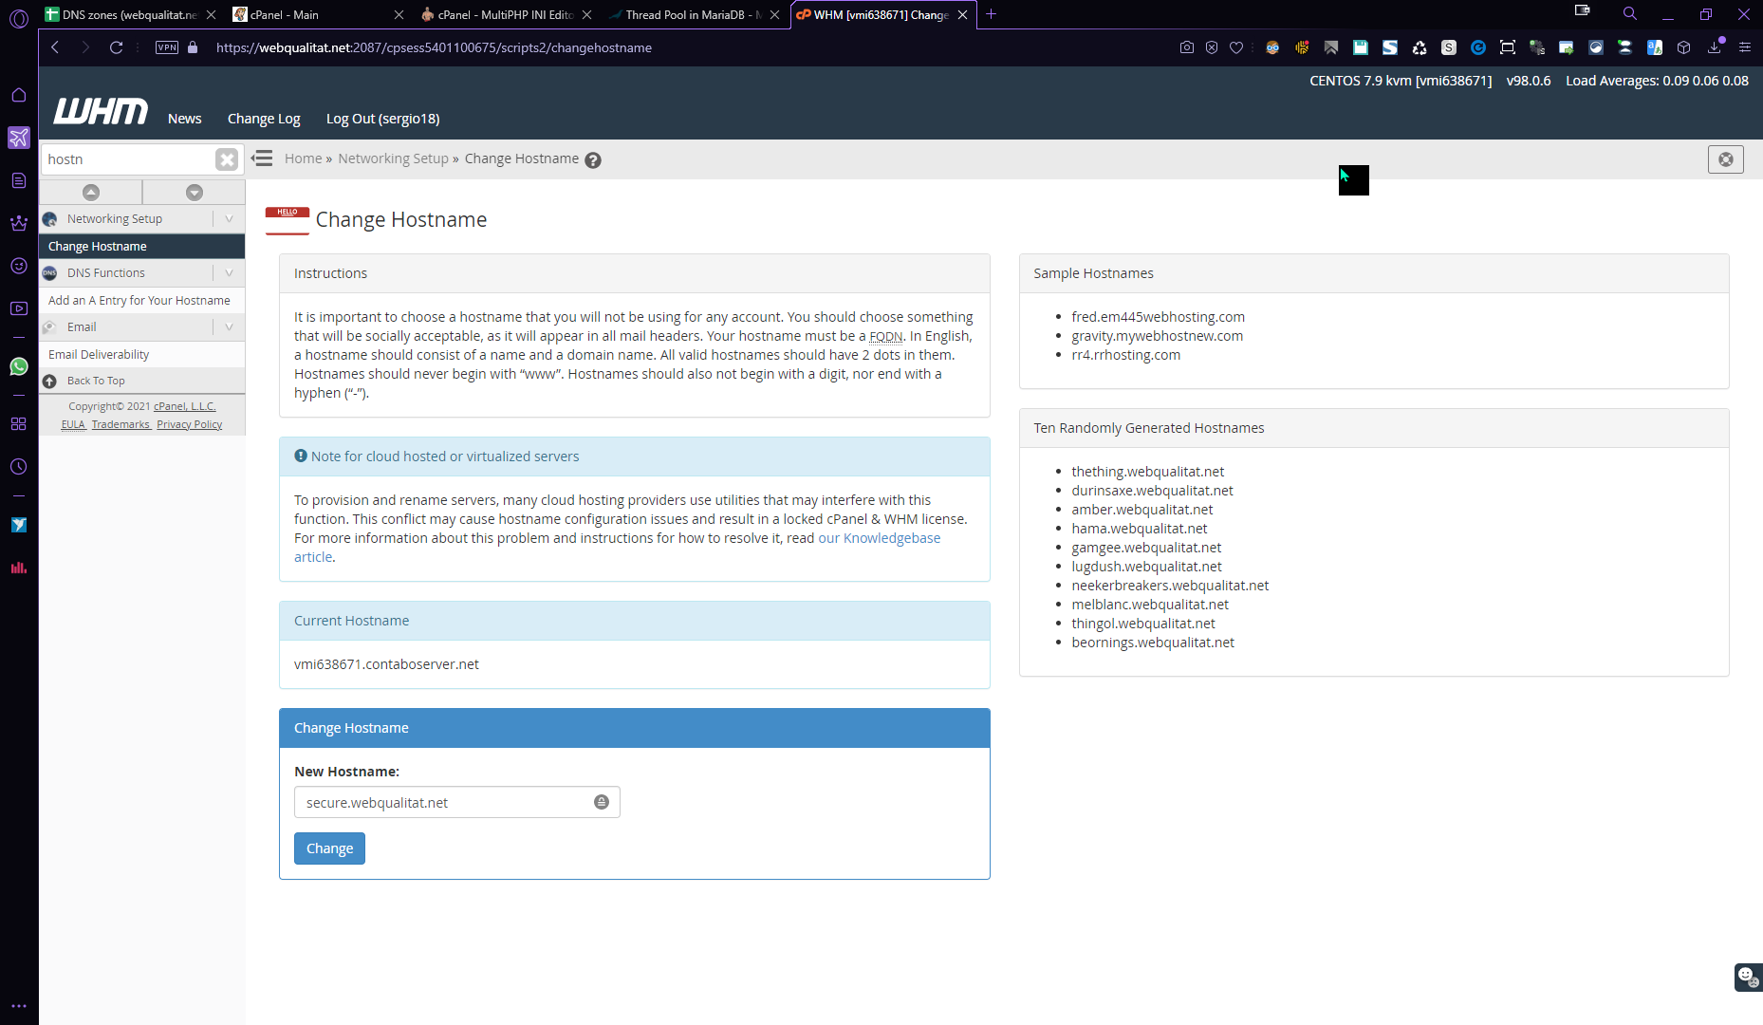Collapse the Email section chevron
Screen dimensions: 1763x1025
(x=229, y=327)
